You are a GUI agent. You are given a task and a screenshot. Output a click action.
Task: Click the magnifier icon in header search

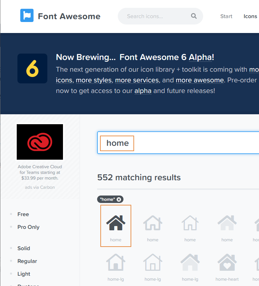click(194, 16)
